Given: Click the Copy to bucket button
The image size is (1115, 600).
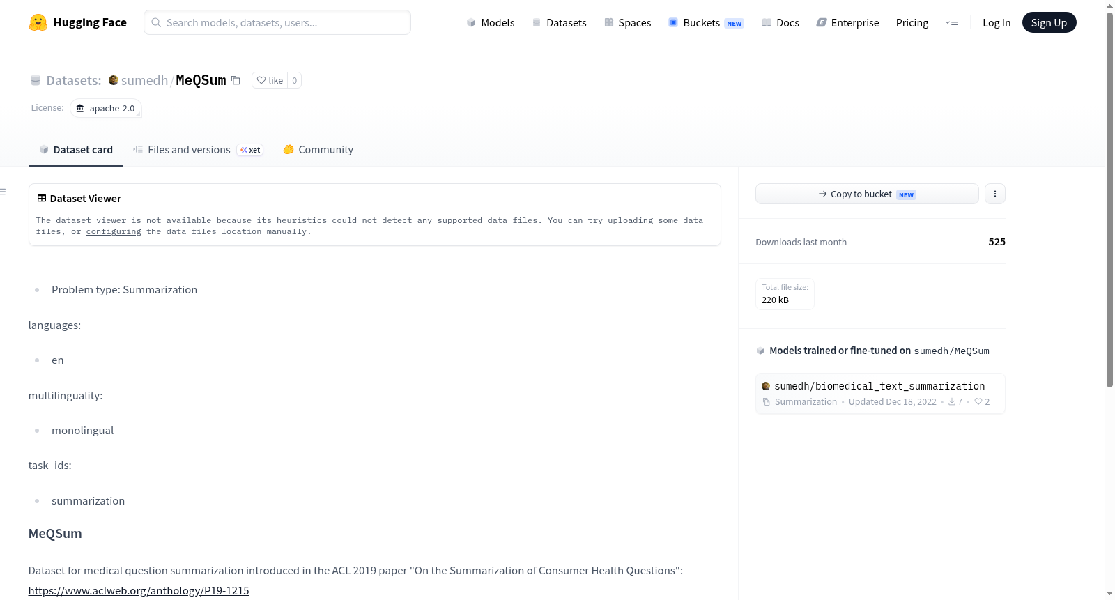Looking at the screenshot, I should click(867, 194).
